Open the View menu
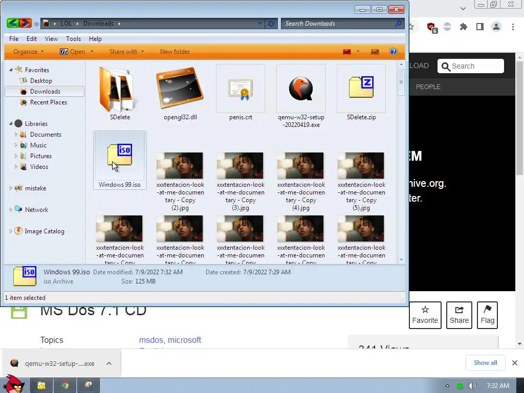The height and width of the screenshot is (393, 524). [51, 39]
